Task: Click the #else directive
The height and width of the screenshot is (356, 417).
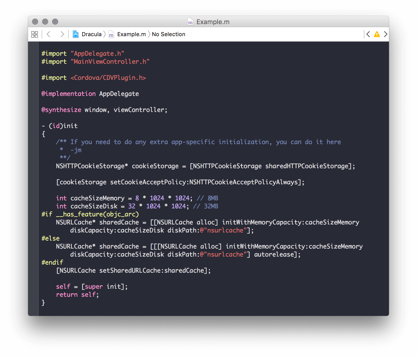Action: point(50,239)
